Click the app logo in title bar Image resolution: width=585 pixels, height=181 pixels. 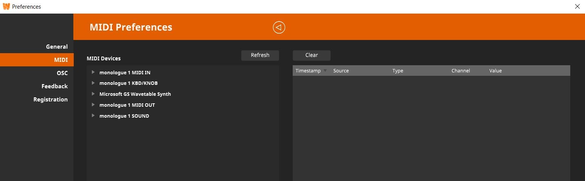tap(6, 6)
